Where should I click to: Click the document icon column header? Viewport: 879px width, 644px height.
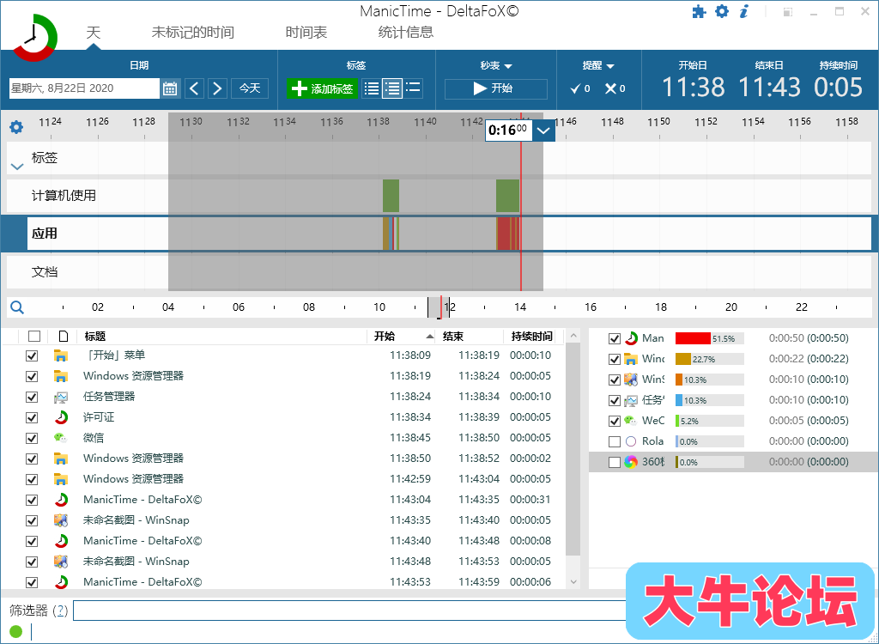[64, 336]
